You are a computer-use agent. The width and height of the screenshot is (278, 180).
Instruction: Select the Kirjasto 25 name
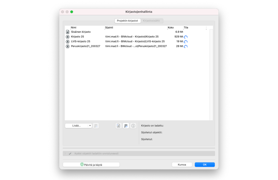(x=78, y=37)
